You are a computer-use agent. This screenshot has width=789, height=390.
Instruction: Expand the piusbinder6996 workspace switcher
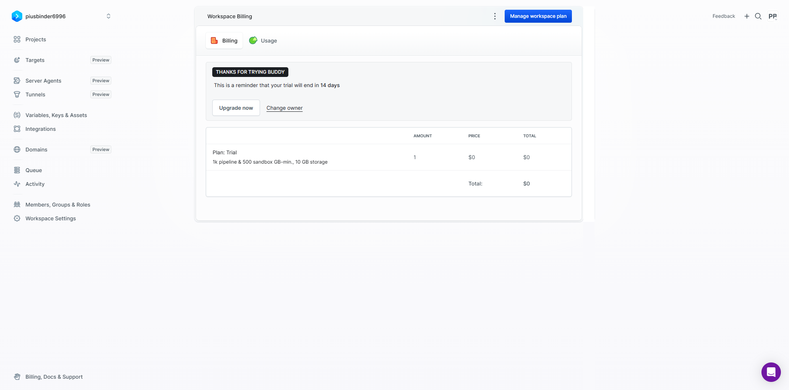coord(108,16)
